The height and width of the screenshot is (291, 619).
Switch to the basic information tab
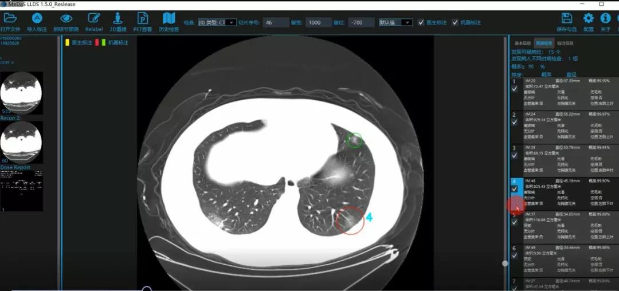pos(522,43)
